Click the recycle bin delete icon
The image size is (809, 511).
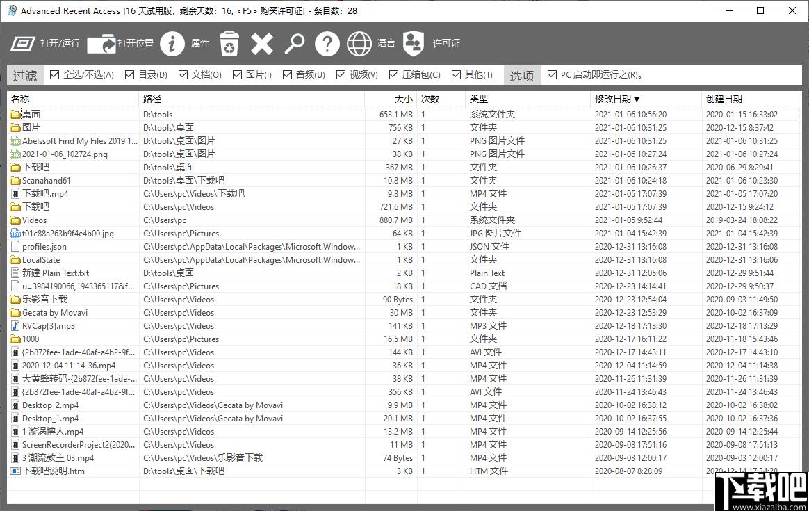pos(229,44)
